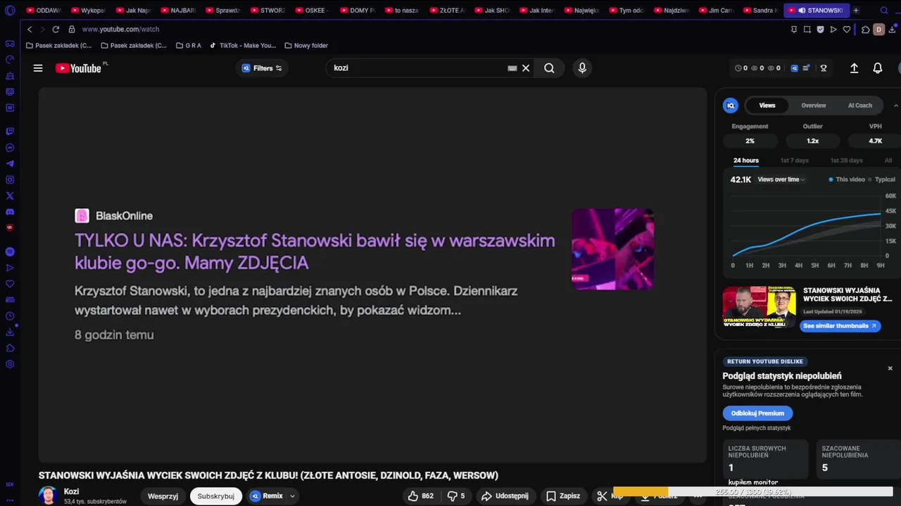Open the on-screen keyboard icon in search

pyautogui.click(x=512, y=68)
